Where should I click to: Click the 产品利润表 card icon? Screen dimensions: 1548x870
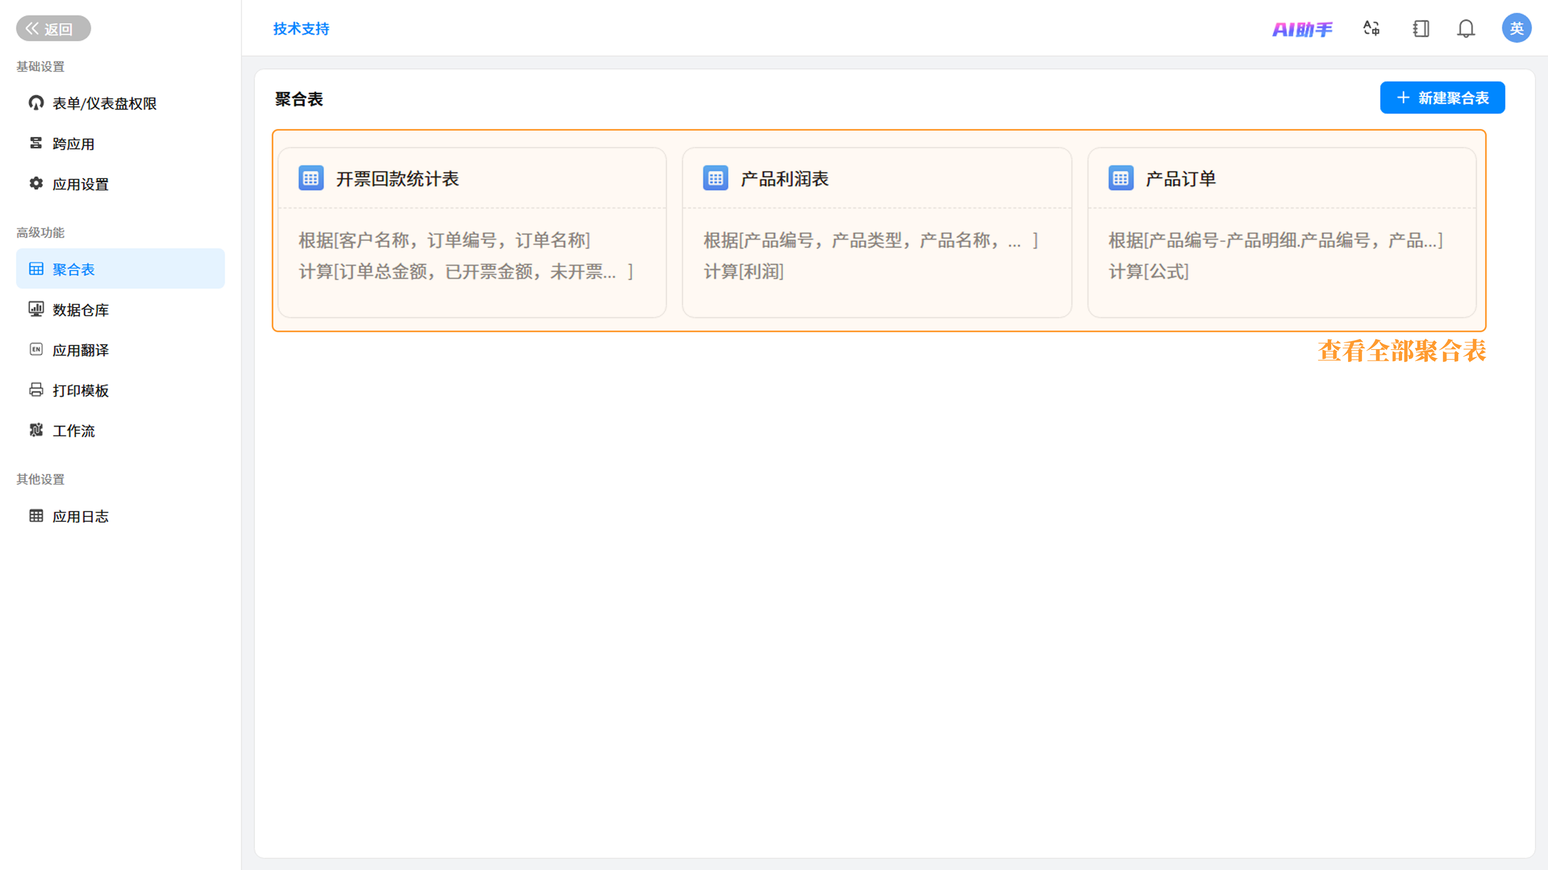pyautogui.click(x=715, y=178)
